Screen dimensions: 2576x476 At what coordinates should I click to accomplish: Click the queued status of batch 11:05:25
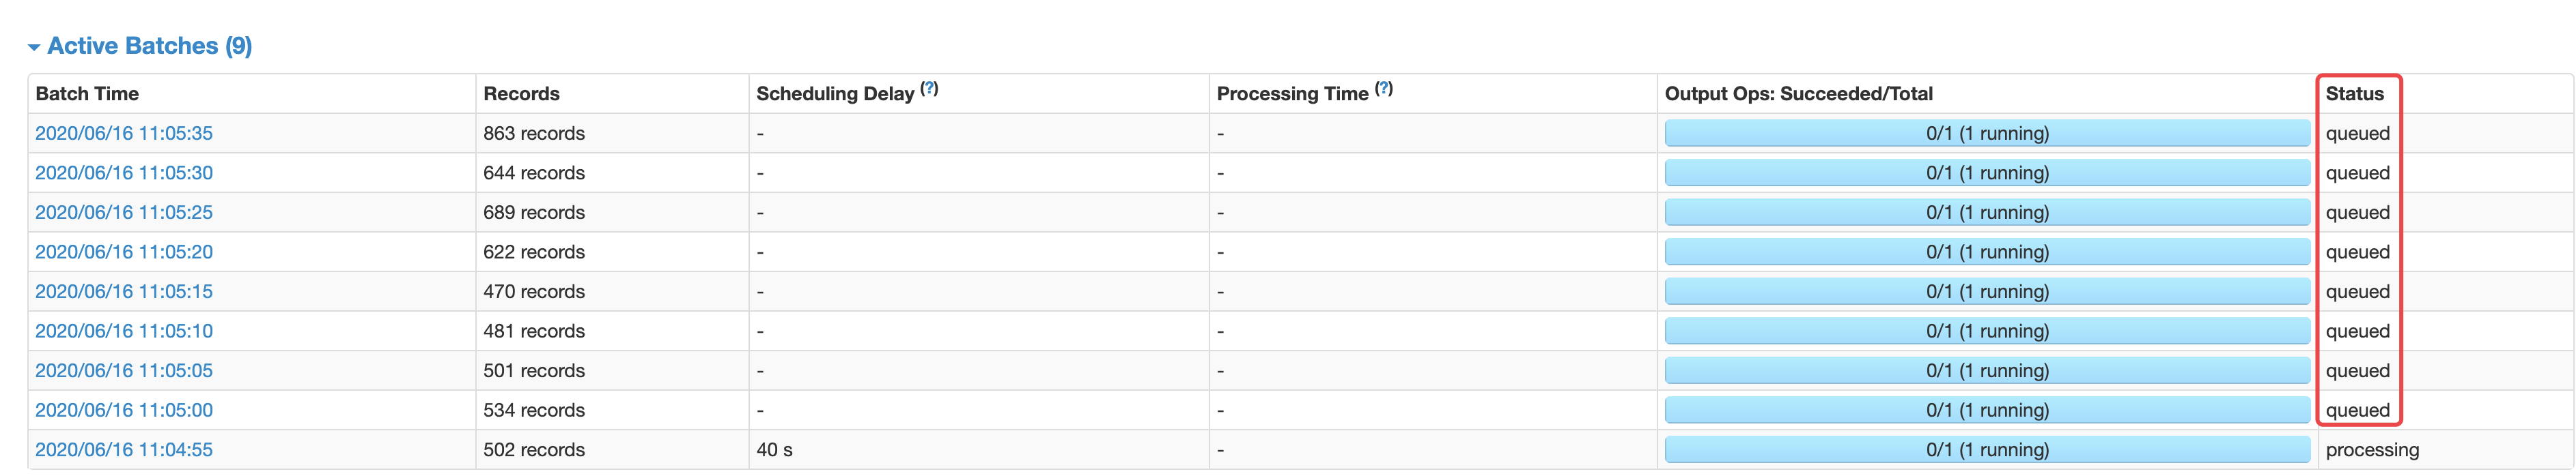click(x=2357, y=211)
